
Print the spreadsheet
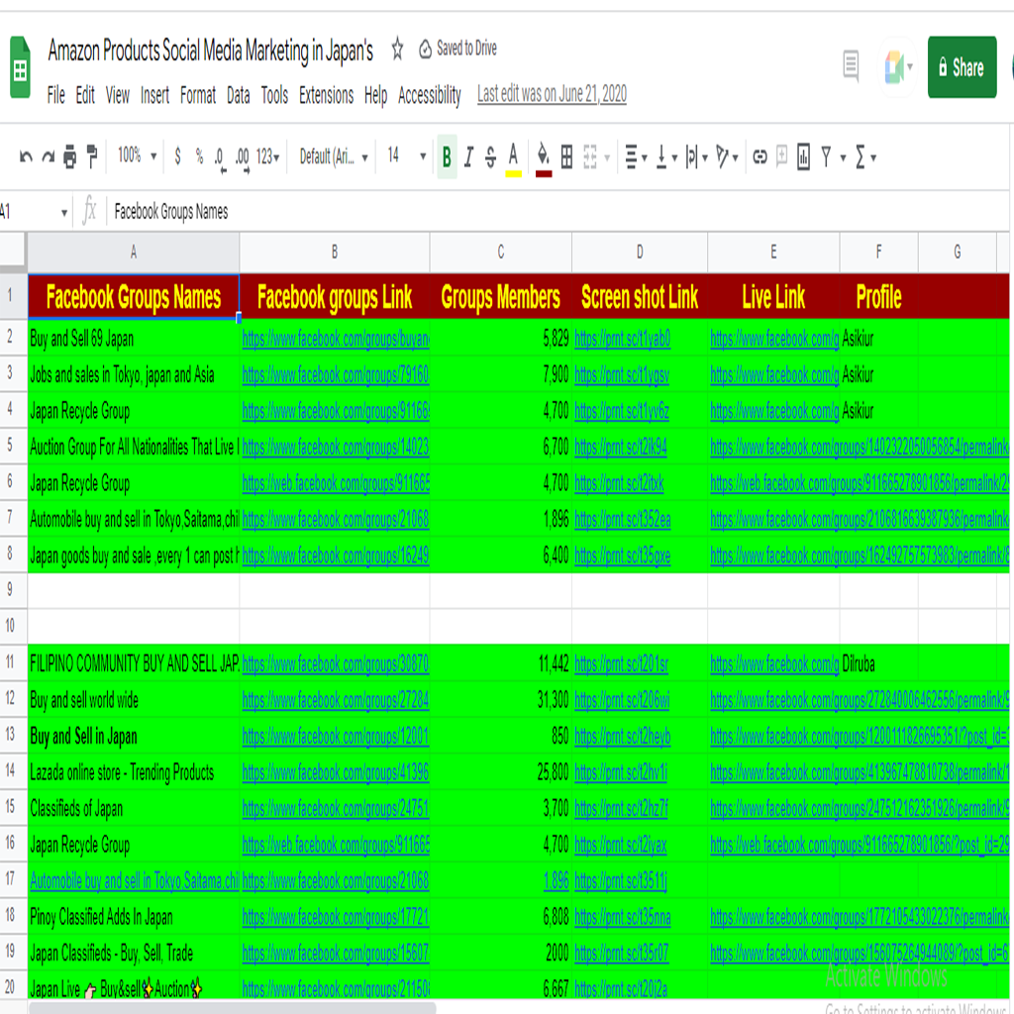[70, 156]
